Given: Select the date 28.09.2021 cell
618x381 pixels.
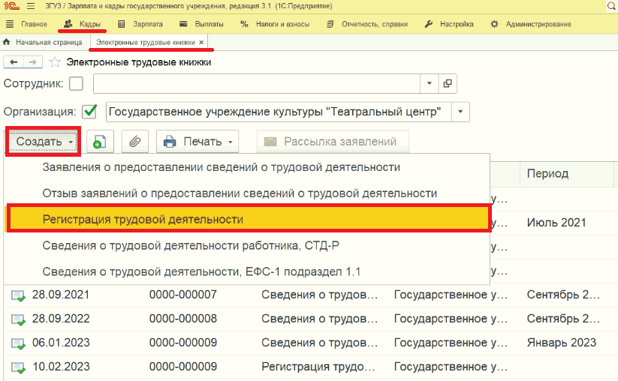Looking at the screenshot, I should (61, 295).
